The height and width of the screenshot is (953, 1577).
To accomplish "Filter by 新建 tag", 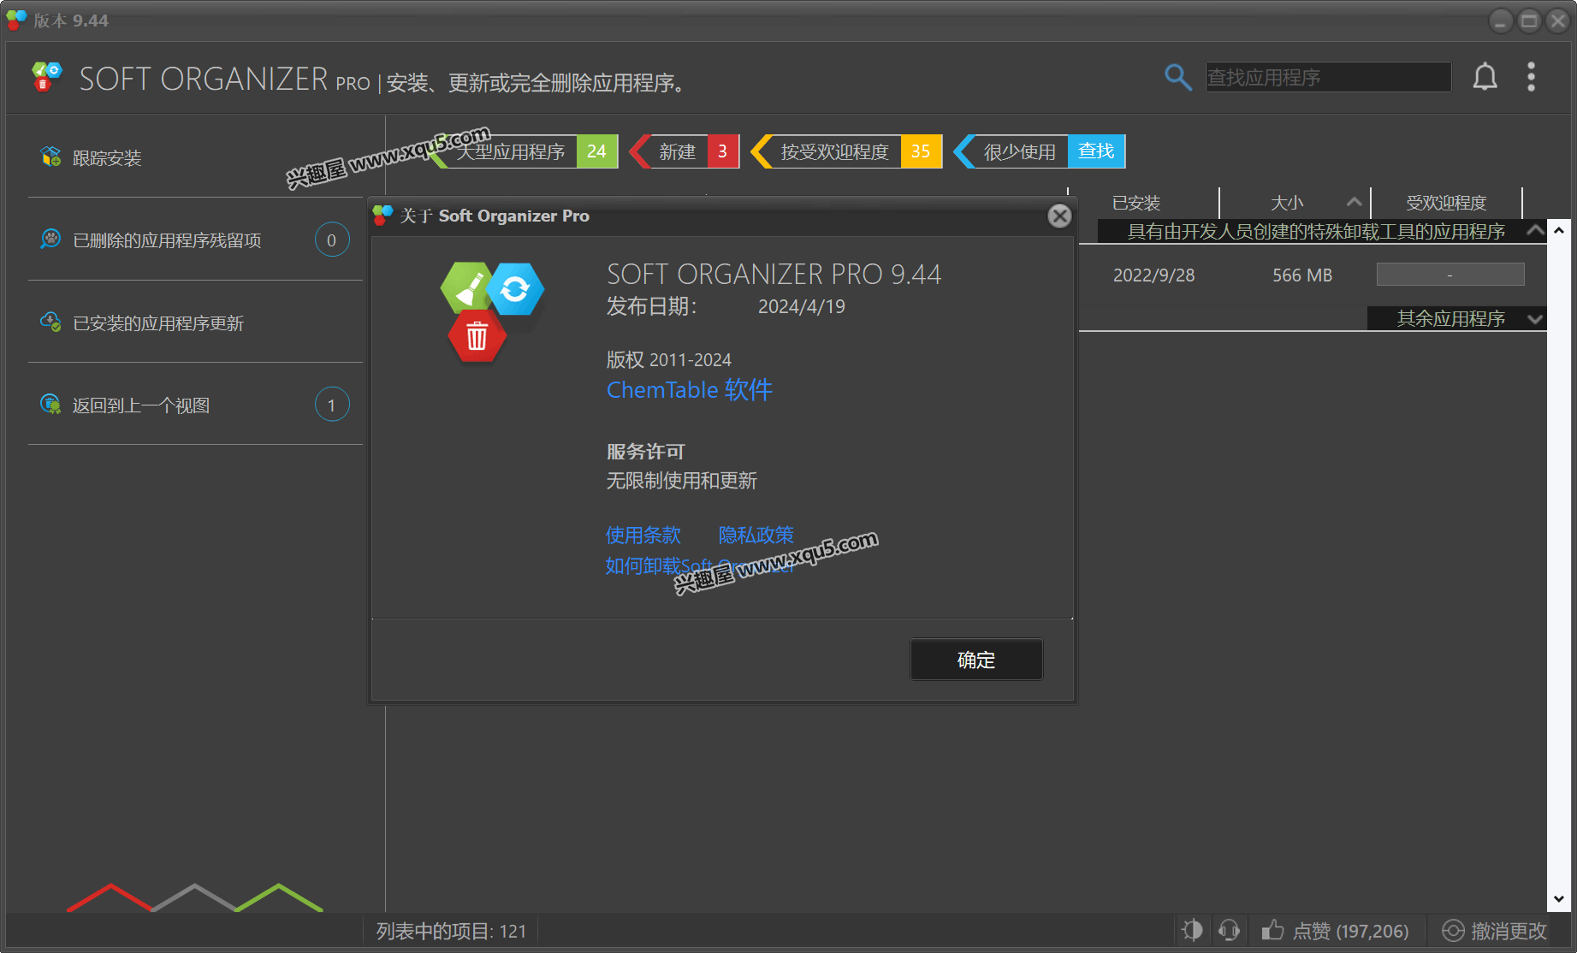I will pos(685,151).
